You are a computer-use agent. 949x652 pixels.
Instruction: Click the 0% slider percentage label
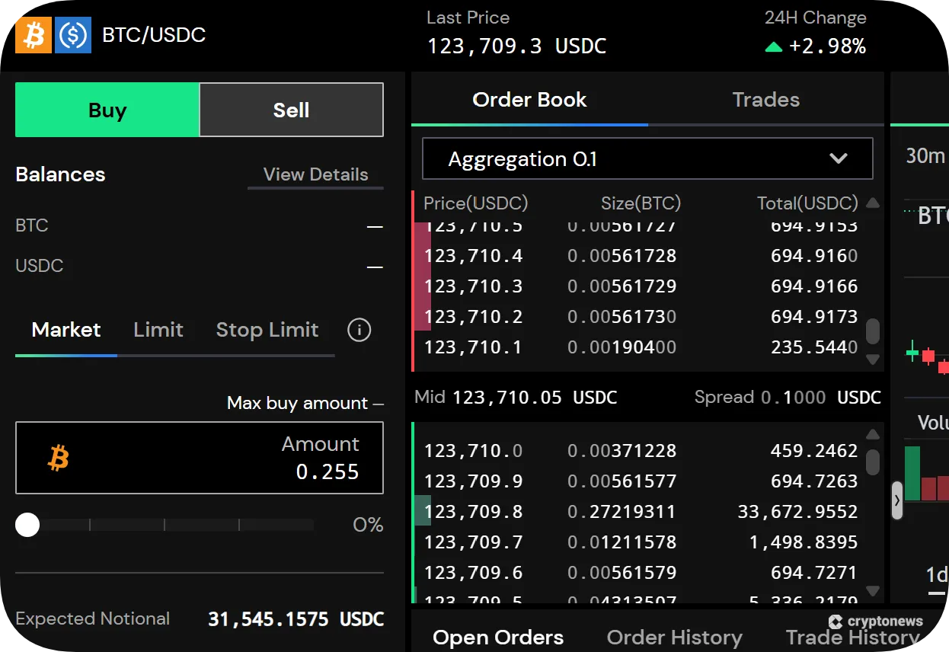point(368,525)
